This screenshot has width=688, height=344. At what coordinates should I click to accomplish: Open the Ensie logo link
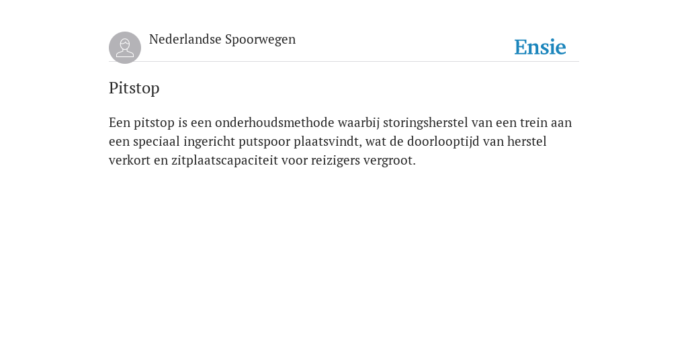click(x=540, y=47)
